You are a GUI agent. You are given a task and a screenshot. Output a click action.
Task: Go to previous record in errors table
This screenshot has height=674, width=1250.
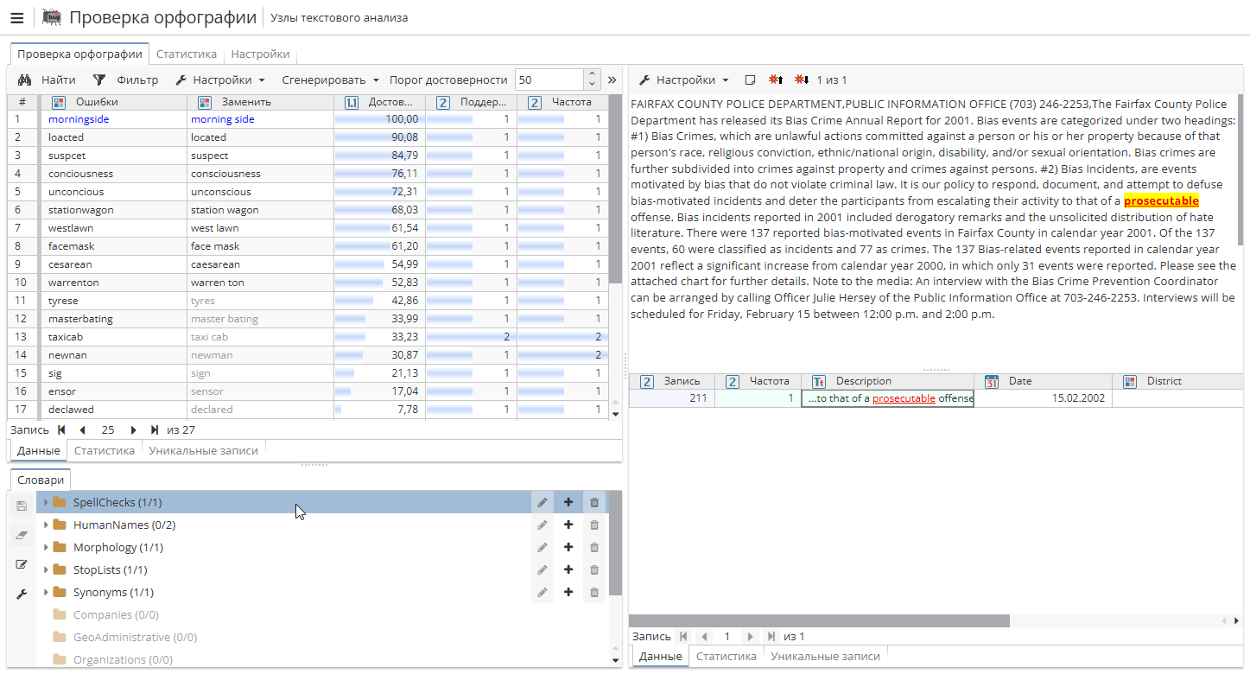click(83, 429)
